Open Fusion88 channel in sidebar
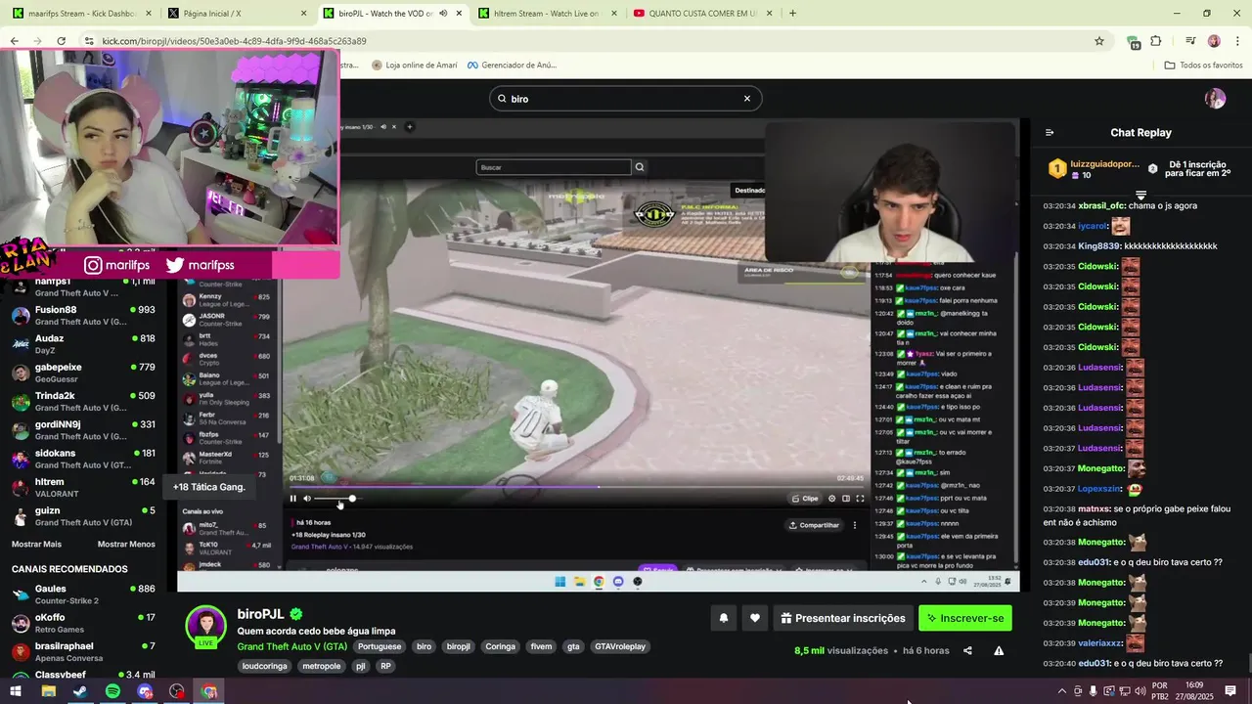This screenshot has width=1252, height=704. tap(82, 316)
